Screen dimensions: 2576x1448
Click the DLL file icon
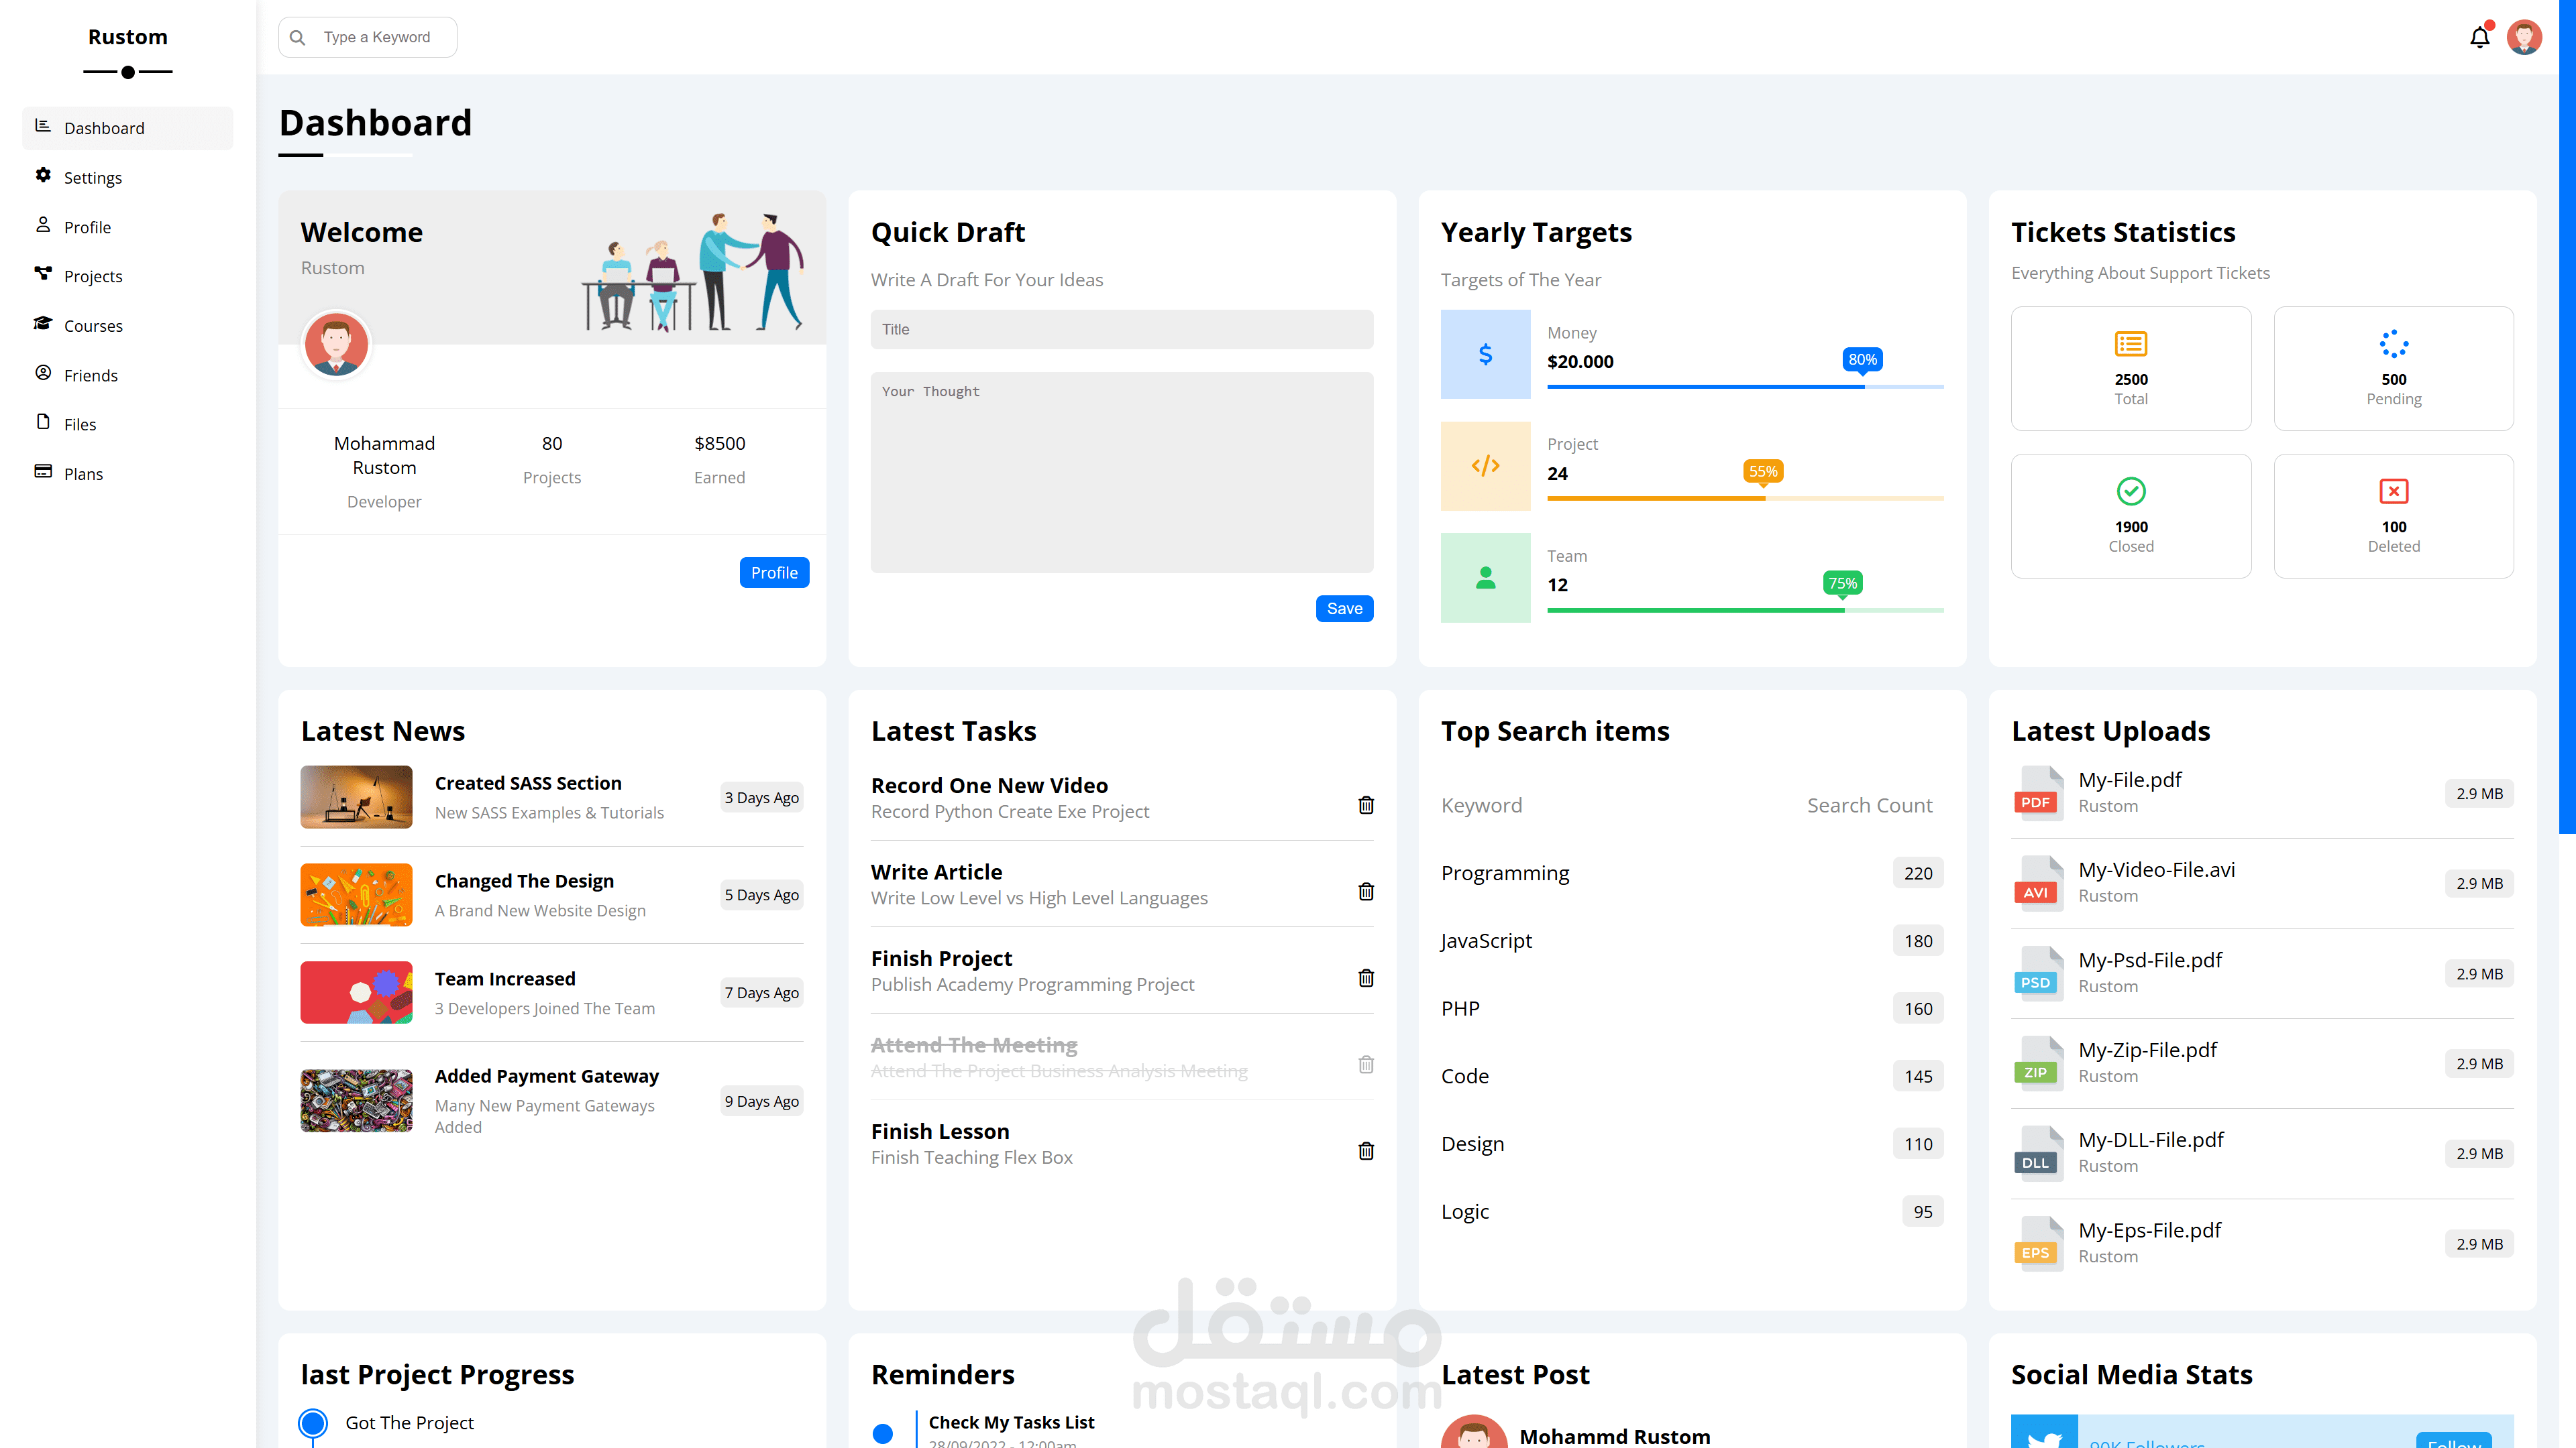tap(2038, 1153)
